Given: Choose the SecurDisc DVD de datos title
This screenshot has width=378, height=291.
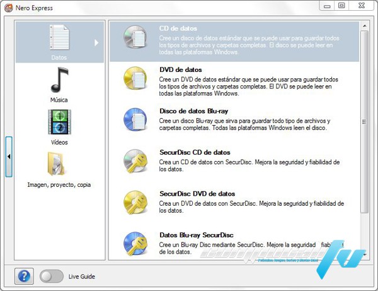Looking at the screenshot, I should click(197, 194).
